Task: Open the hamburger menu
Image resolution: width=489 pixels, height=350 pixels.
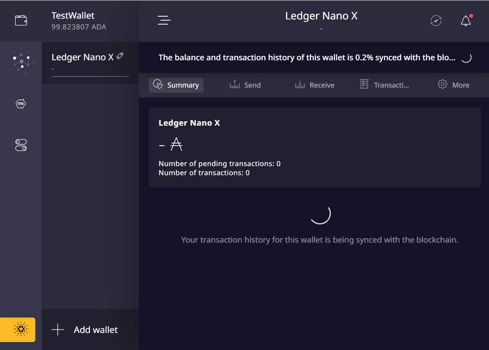Action: [164, 20]
